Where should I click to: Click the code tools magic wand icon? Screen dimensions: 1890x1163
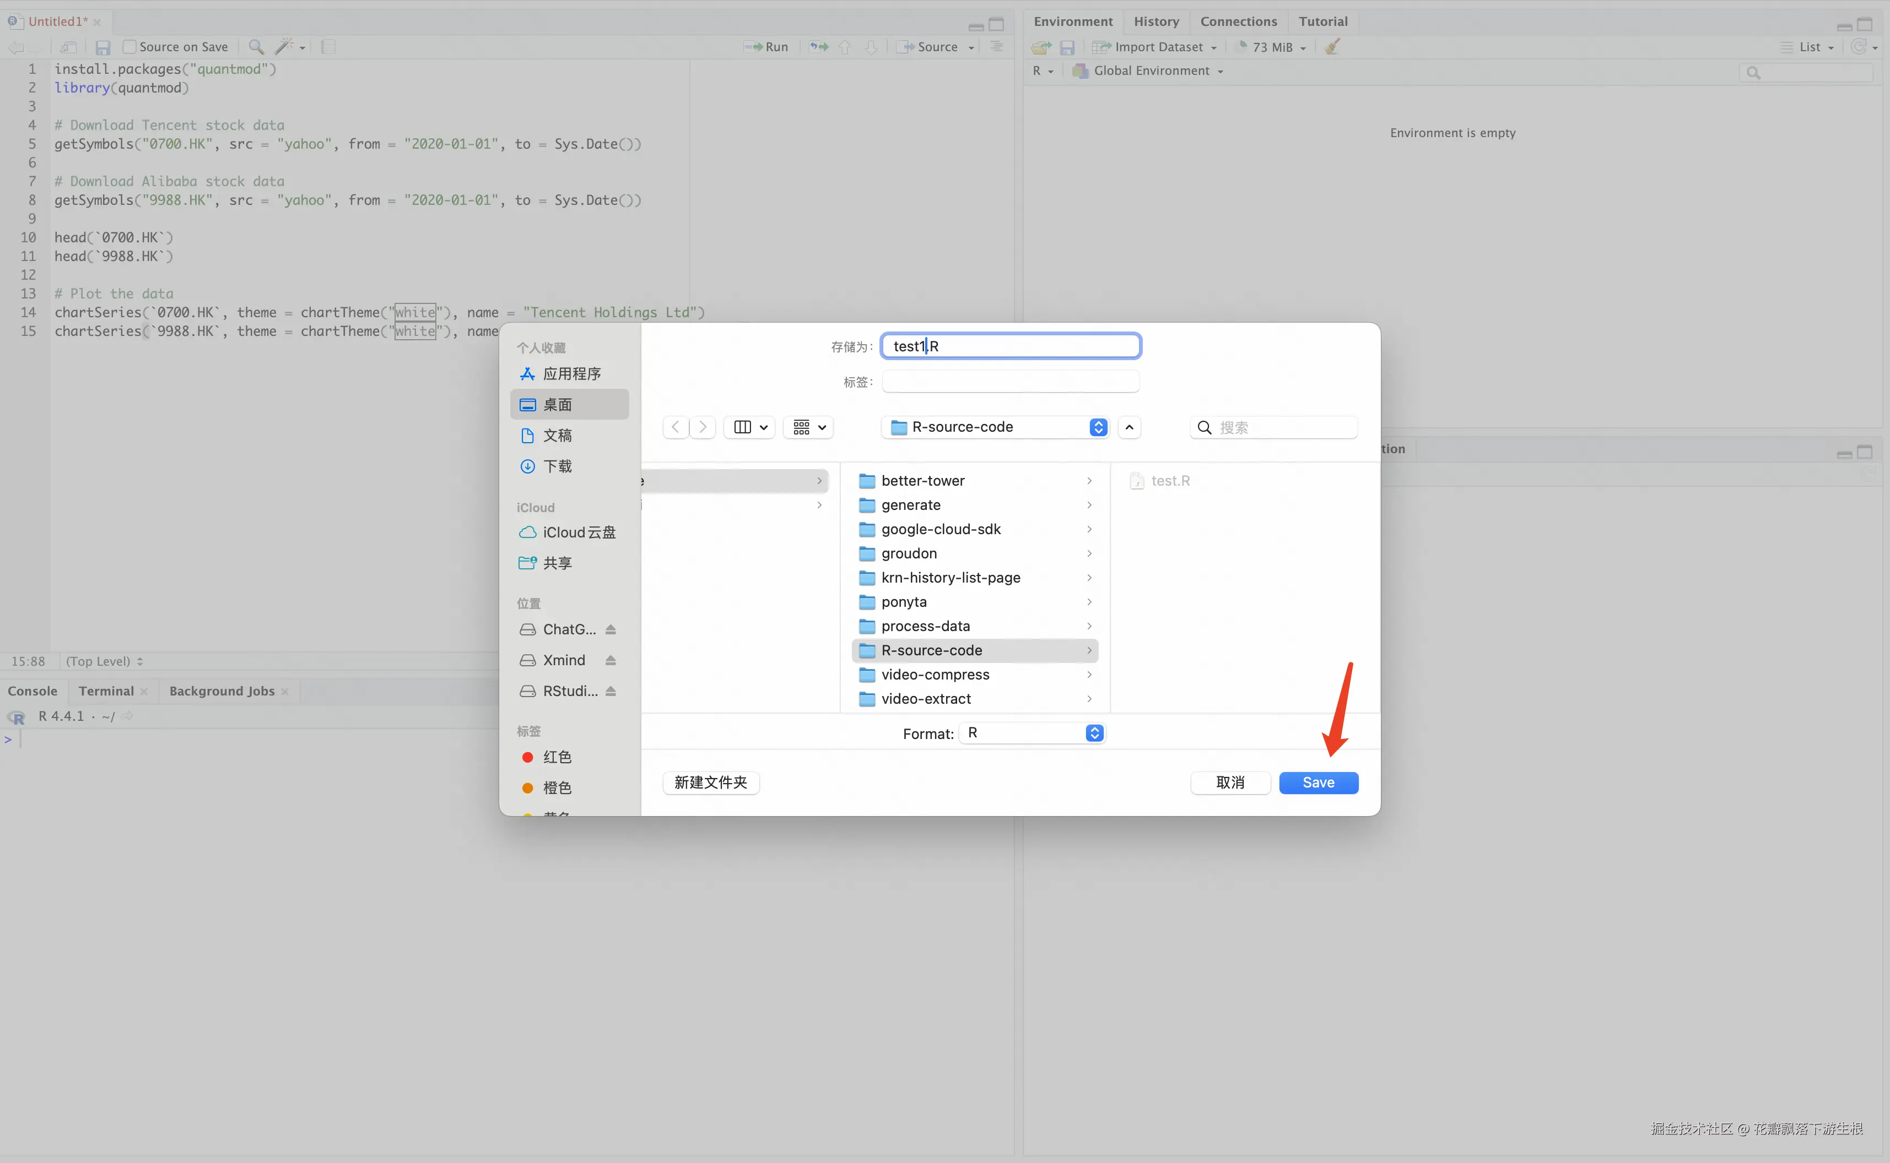point(284,47)
